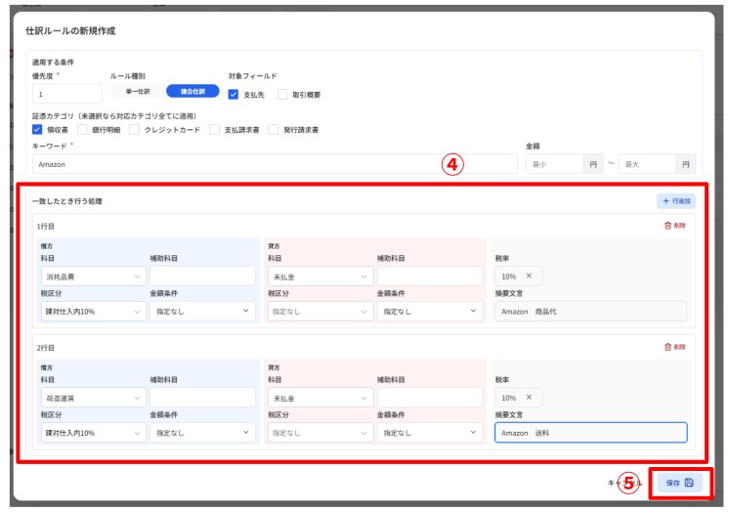Check the 銀行明細 category checkbox

tap(82, 129)
